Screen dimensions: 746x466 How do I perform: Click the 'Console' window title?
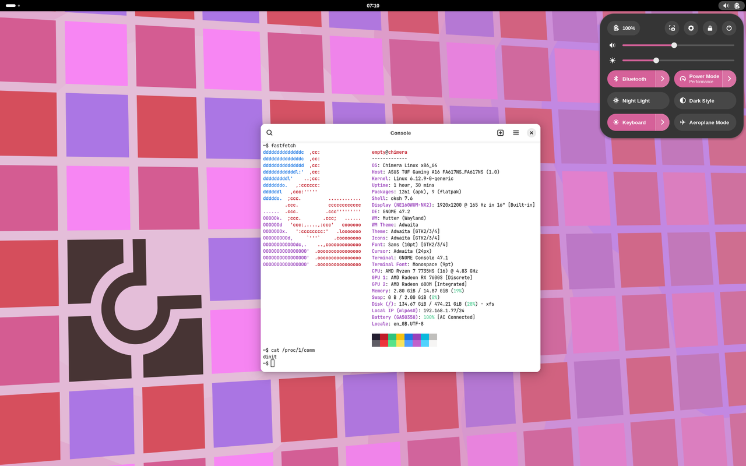point(400,133)
